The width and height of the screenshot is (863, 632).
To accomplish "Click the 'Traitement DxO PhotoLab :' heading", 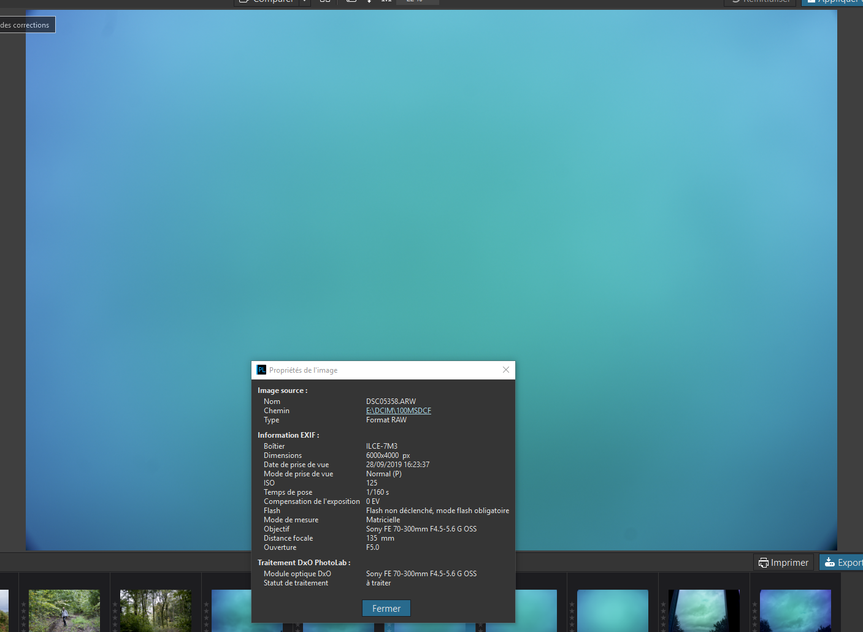I will pos(304,563).
